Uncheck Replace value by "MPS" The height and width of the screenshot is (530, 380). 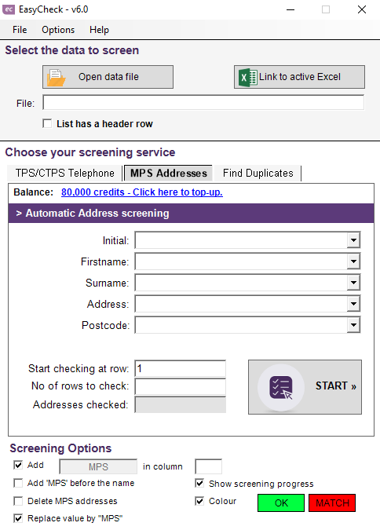[18, 518]
